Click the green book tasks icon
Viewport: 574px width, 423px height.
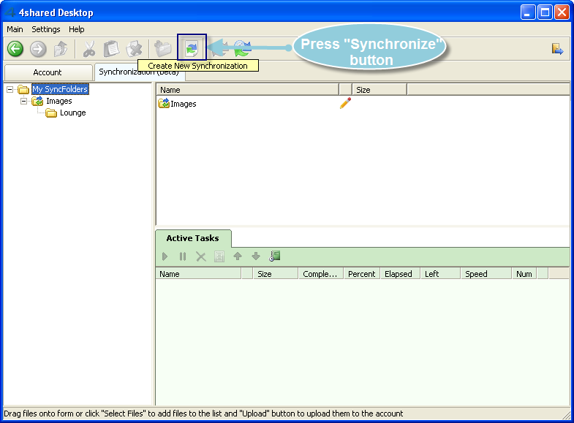[x=274, y=256]
